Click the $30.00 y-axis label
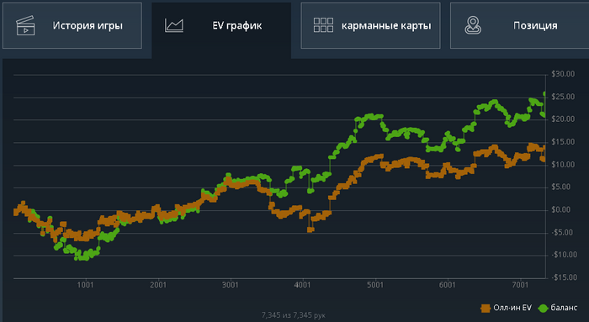 563,74
